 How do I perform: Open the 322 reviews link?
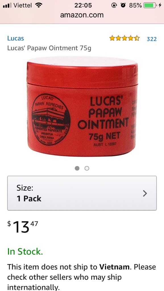click(x=151, y=39)
